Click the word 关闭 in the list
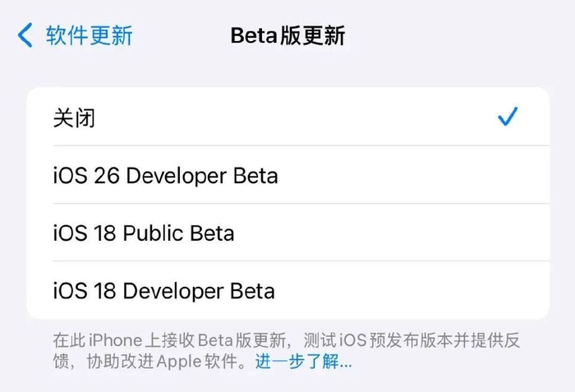The height and width of the screenshot is (392, 575). pyautogui.click(x=74, y=118)
